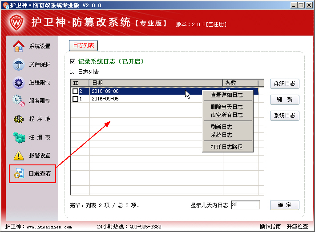Viewport: 315px width, 232px height.
Task: Open the 报警设置 warning triangle icon
Action: [19, 156]
